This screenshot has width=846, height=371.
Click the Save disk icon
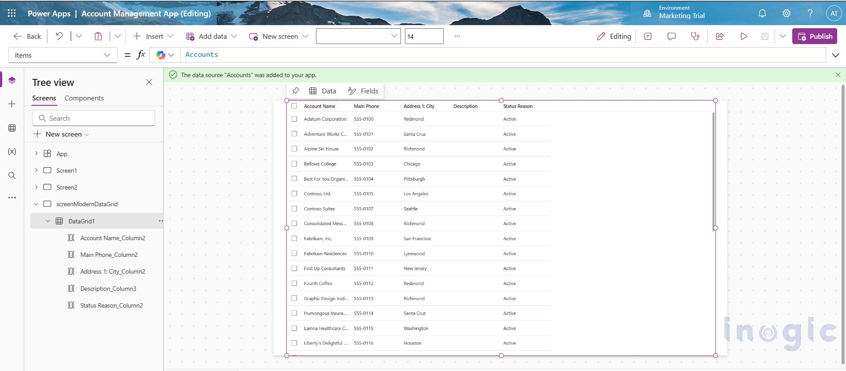[765, 37]
